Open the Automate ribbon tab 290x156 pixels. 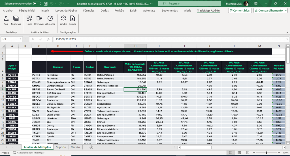[149, 10]
